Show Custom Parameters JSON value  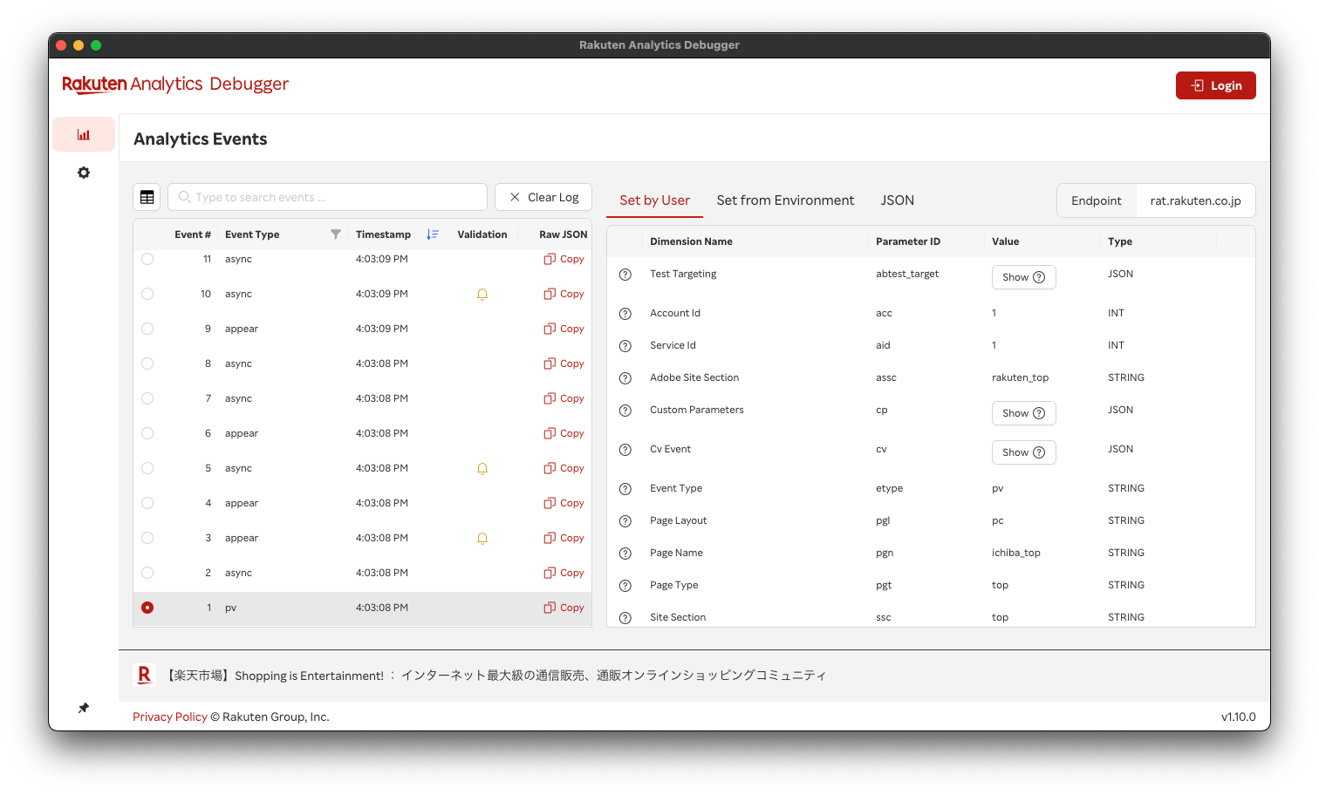(1023, 413)
